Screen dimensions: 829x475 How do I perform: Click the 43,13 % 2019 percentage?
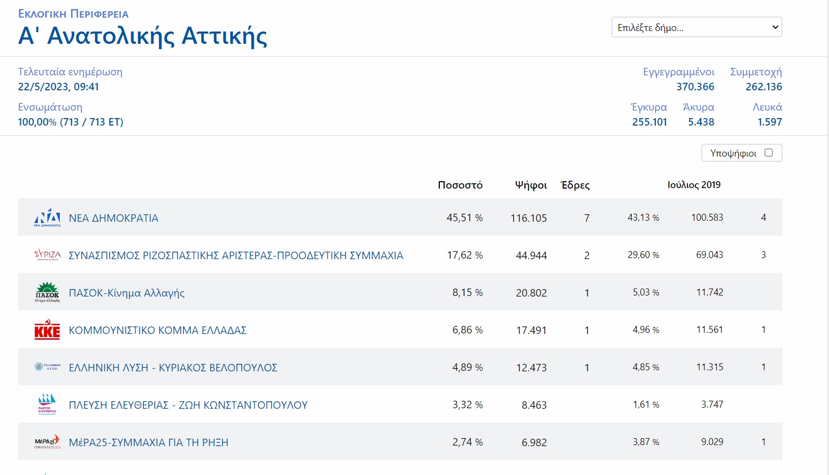pos(644,217)
